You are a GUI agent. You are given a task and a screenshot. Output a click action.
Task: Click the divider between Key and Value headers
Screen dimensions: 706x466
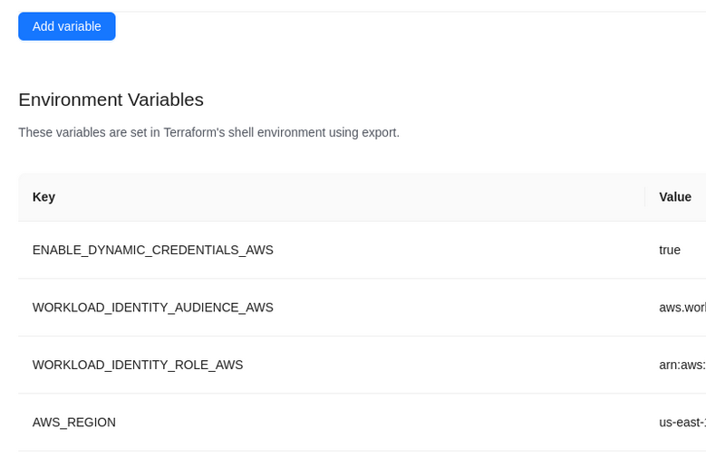(x=644, y=197)
